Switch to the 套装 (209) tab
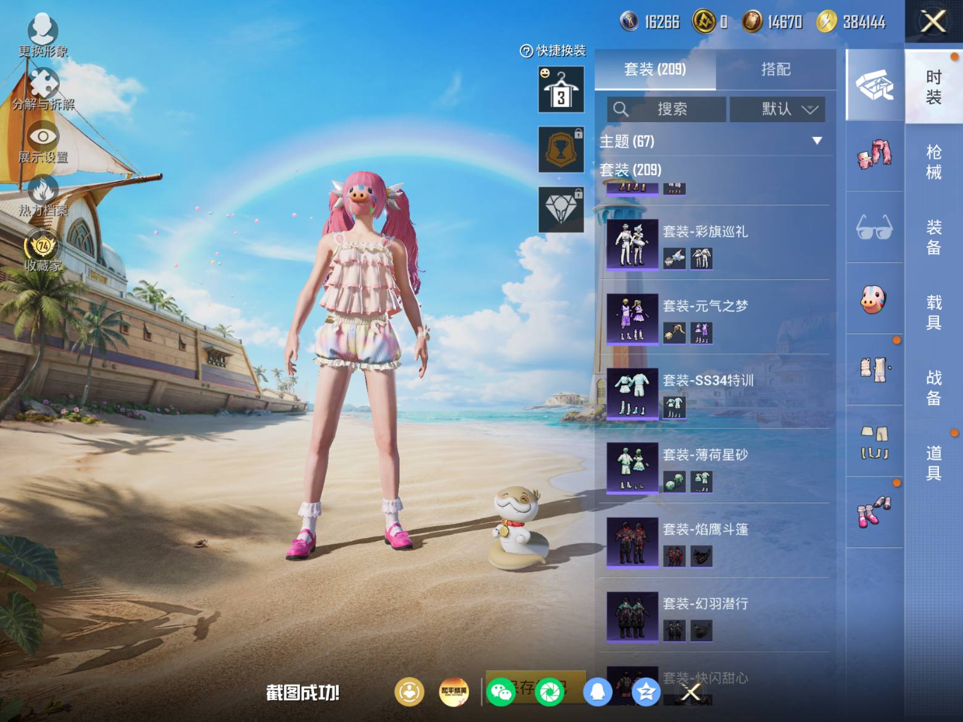 655,69
